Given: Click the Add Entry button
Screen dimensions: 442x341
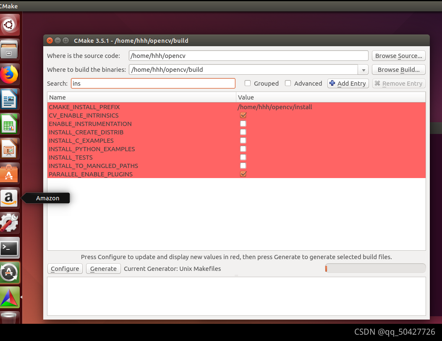Looking at the screenshot, I should 348,84.
